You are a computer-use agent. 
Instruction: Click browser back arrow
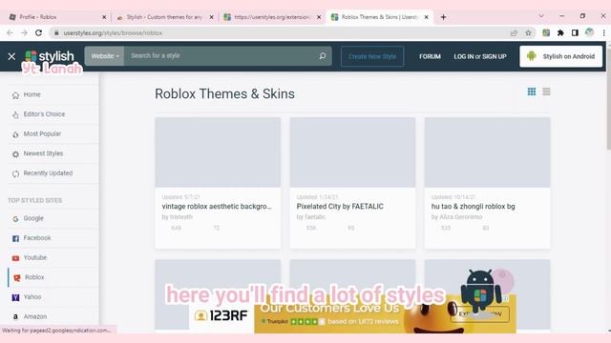pyautogui.click(x=11, y=33)
